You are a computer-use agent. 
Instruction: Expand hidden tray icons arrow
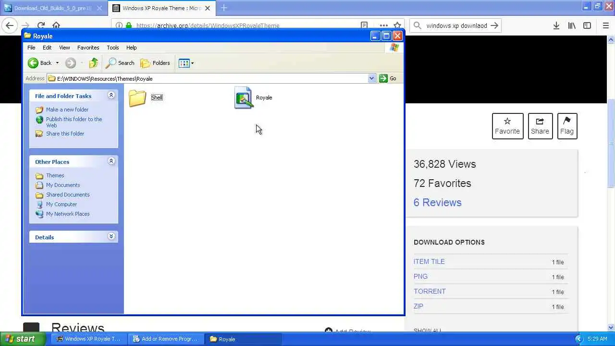pyautogui.click(x=578, y=339)
